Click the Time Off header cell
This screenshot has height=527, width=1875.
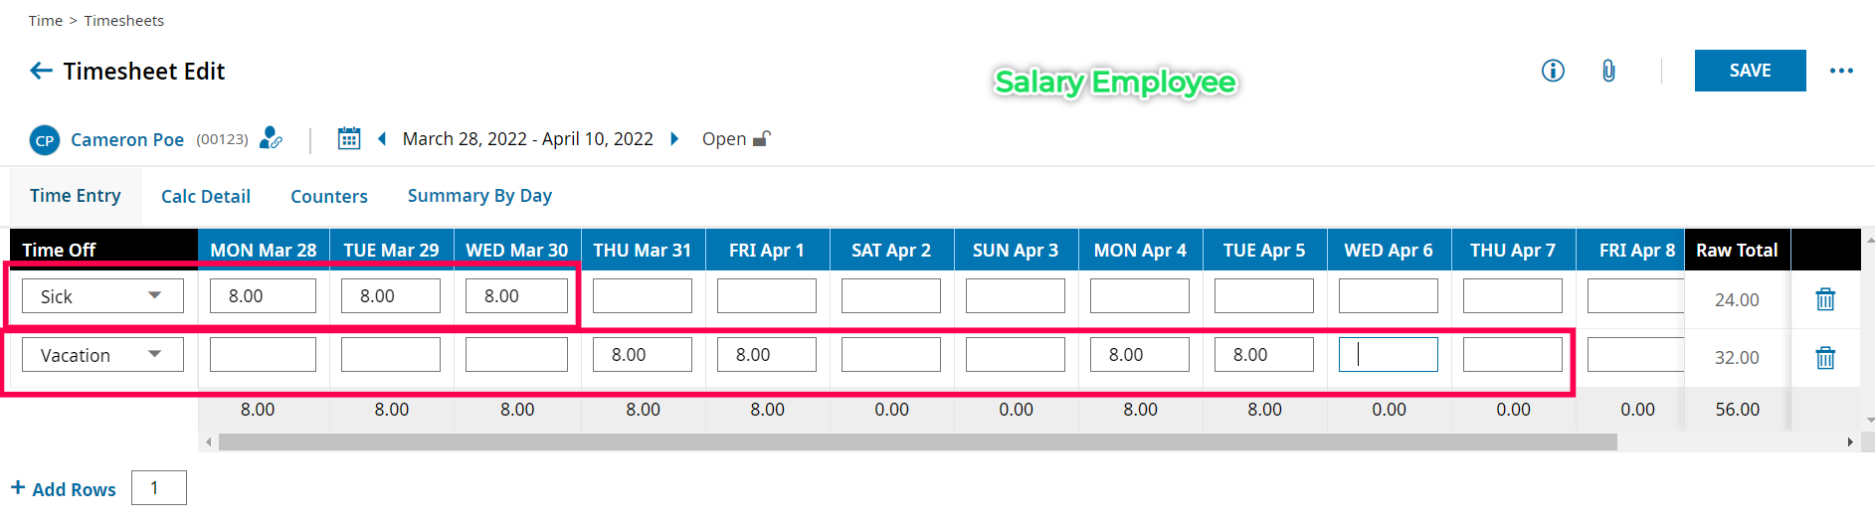pos(103,250)
